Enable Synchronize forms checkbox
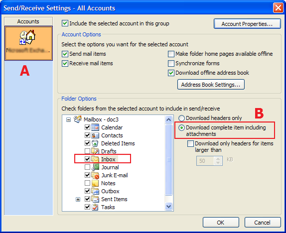Screen dimensions: 286x233 (171, 63)
